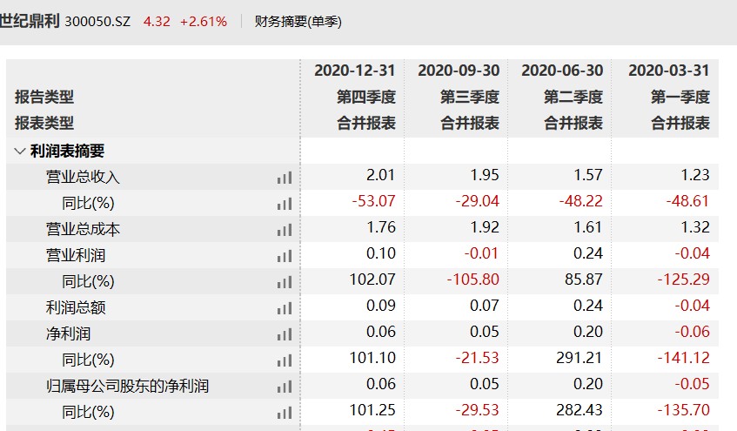Open chart icon for 营业总收入 row

click(285, 178)
